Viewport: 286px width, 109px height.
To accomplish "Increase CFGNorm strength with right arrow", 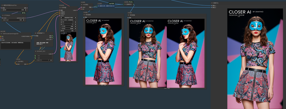I will point(24,20).
